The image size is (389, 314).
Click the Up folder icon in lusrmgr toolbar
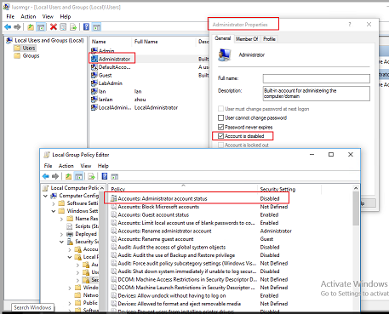coord(31,27)
